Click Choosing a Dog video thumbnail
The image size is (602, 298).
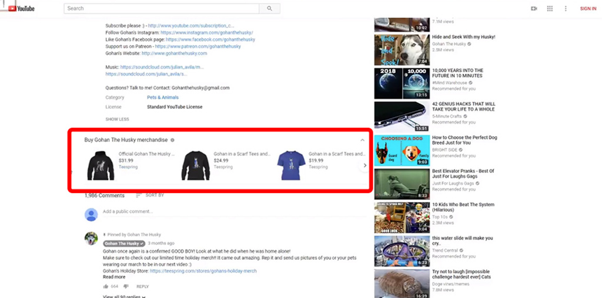point(402,150)
